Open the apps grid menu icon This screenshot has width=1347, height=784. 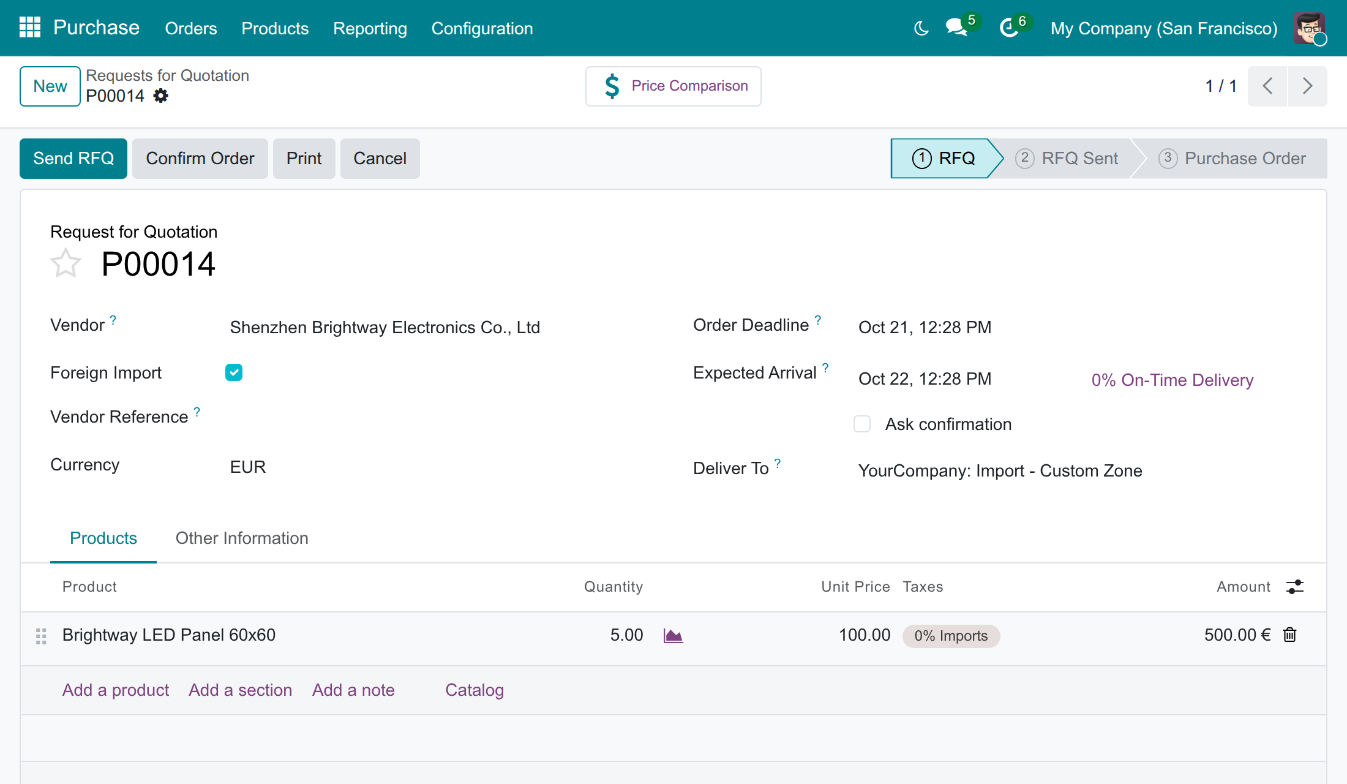point(29,28)
